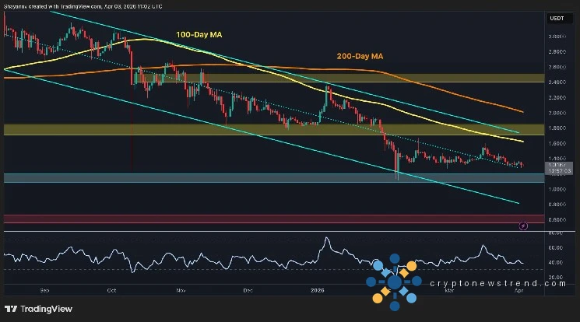The width and height of the screenshot is (580, 322).
Task: Click the cryptonewstrend snowflake logo
Action: click(x=394, y=282)
